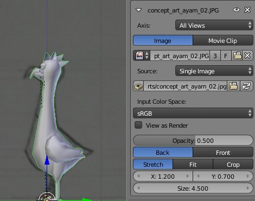Click the user count 3 button

click(215, 55)
